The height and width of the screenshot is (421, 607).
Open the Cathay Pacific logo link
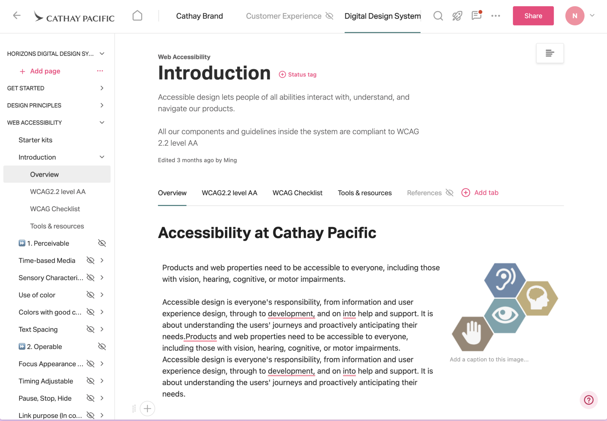point(74,17)
